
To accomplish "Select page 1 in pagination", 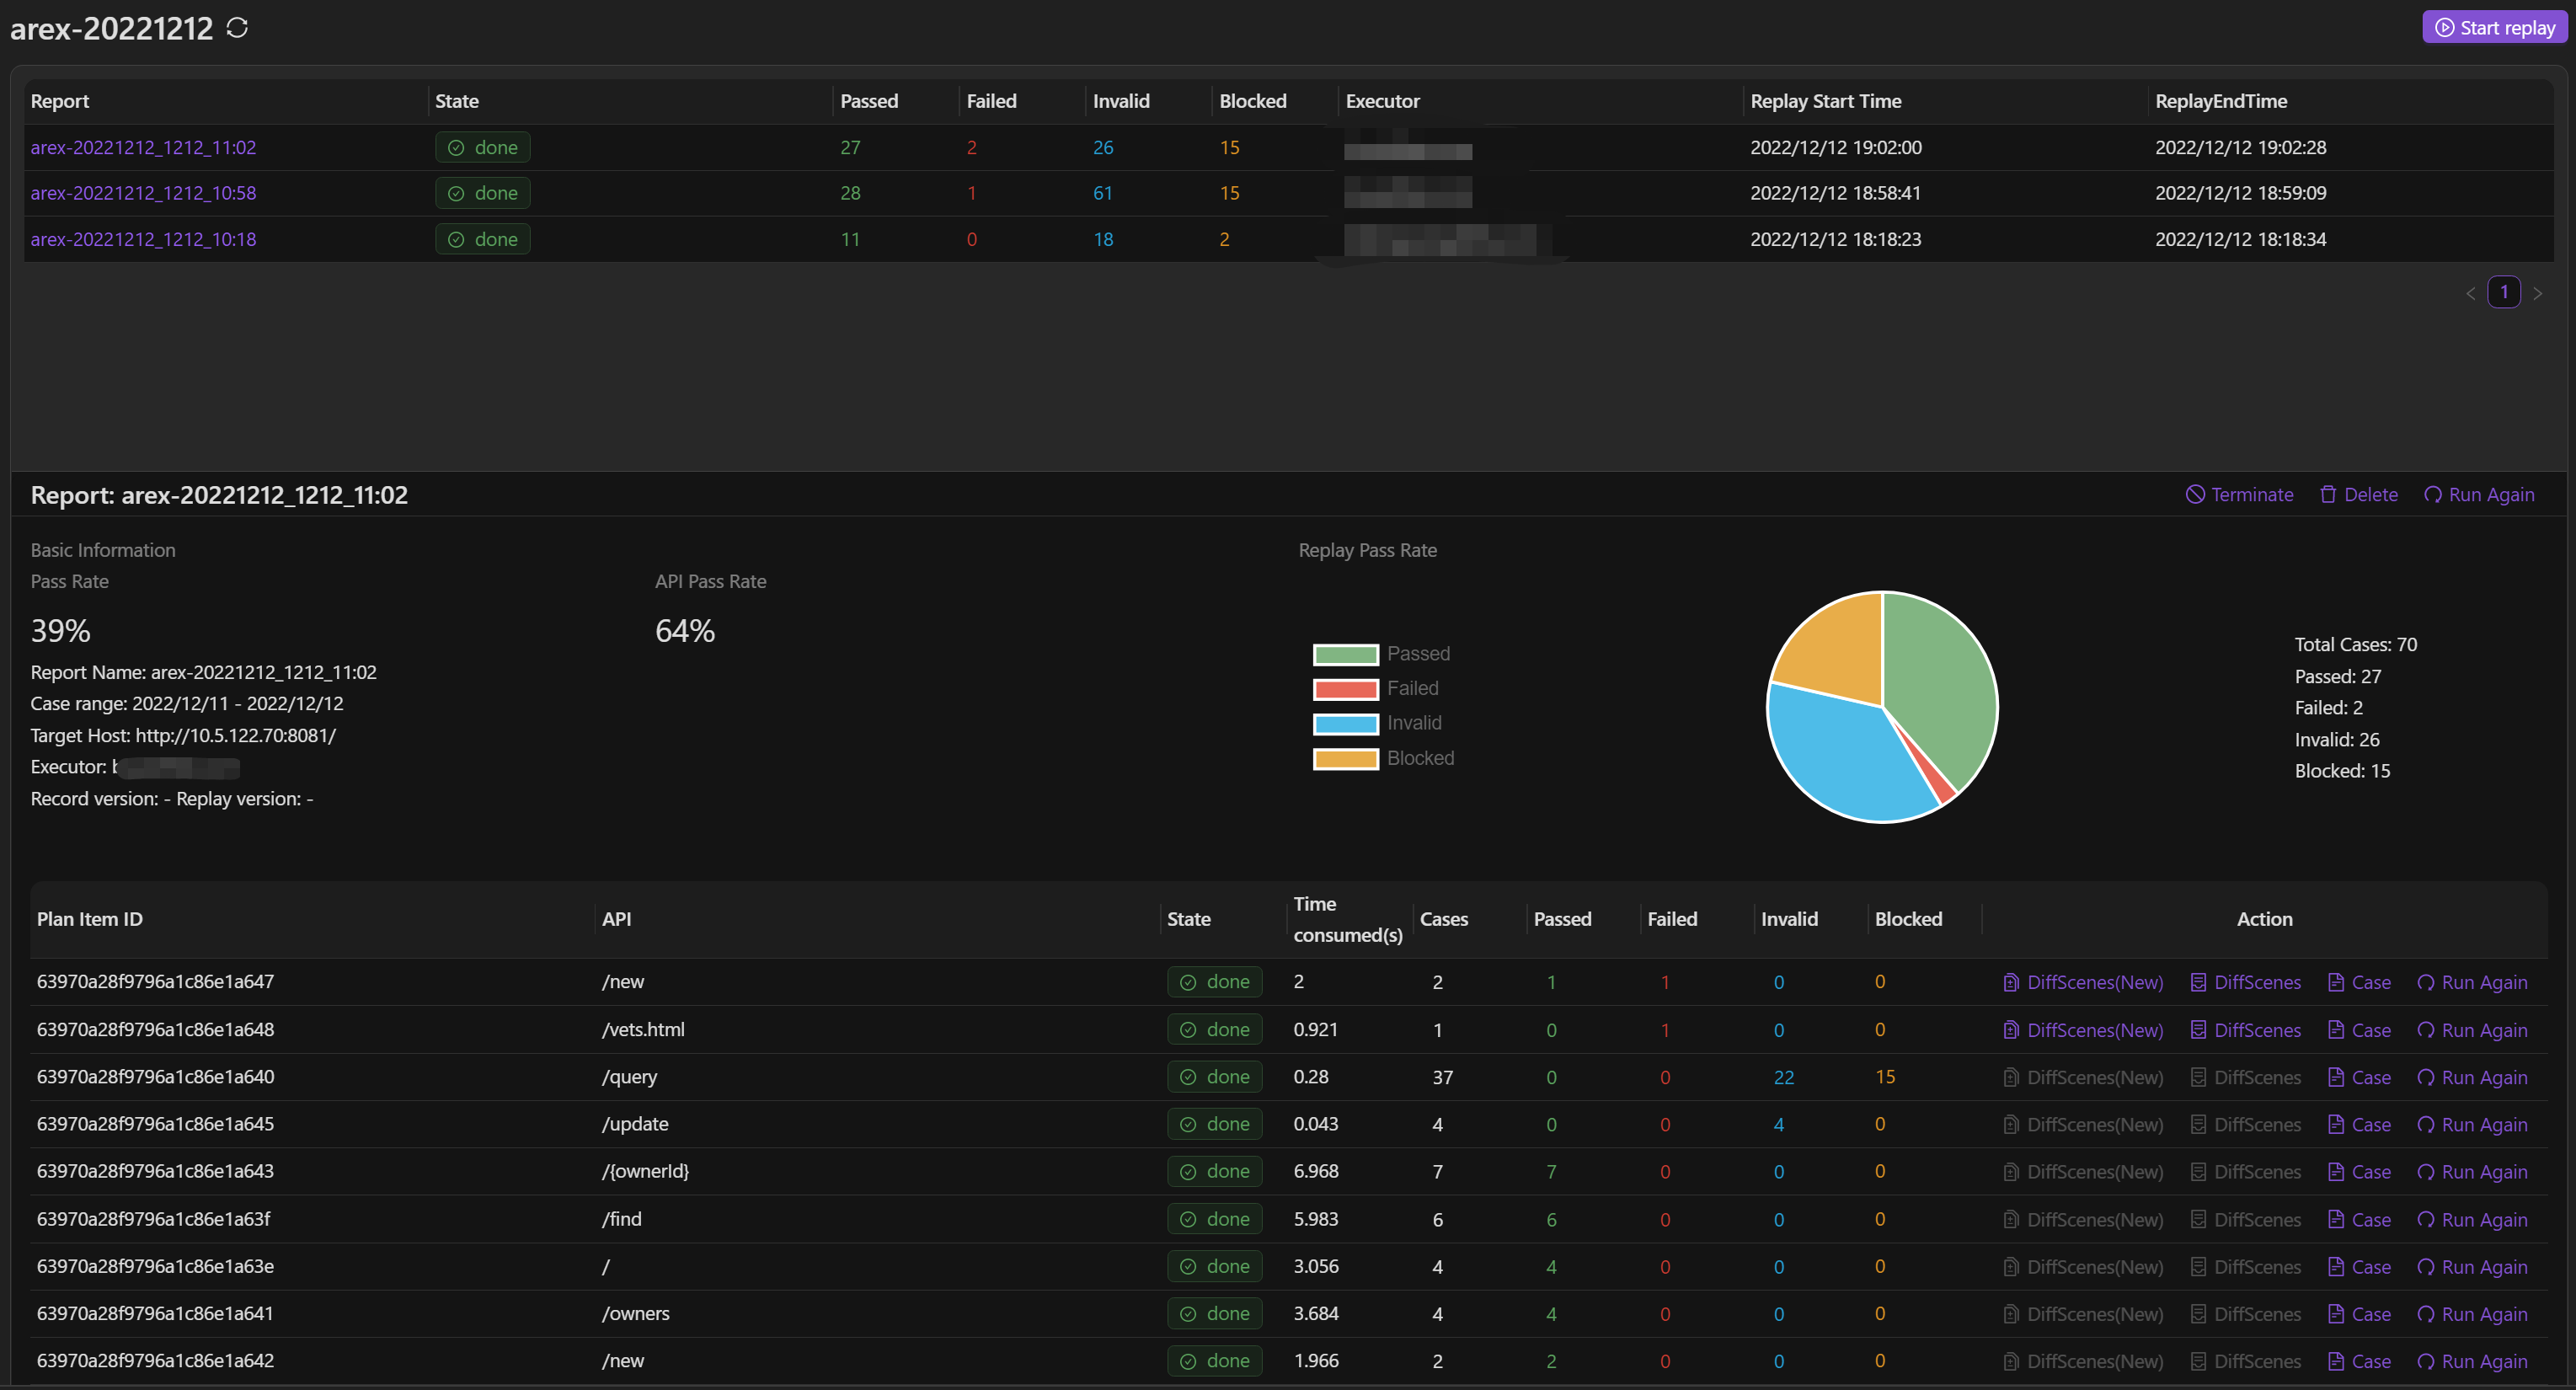I will point(2504,292).
